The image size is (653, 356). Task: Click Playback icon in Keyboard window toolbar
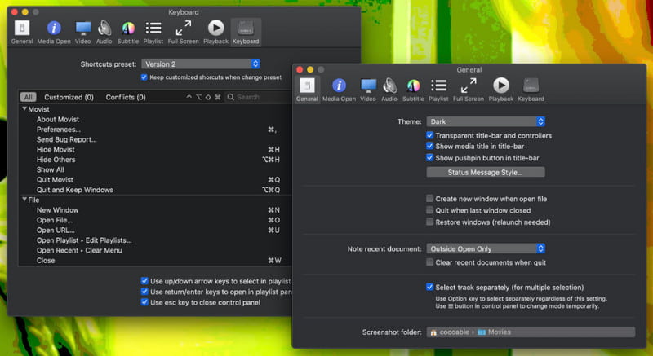(x=215, y=31)
